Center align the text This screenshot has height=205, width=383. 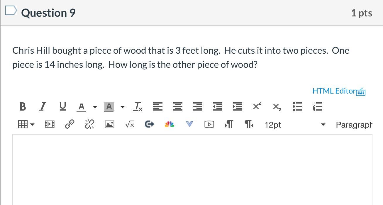(x=177, y=107)
